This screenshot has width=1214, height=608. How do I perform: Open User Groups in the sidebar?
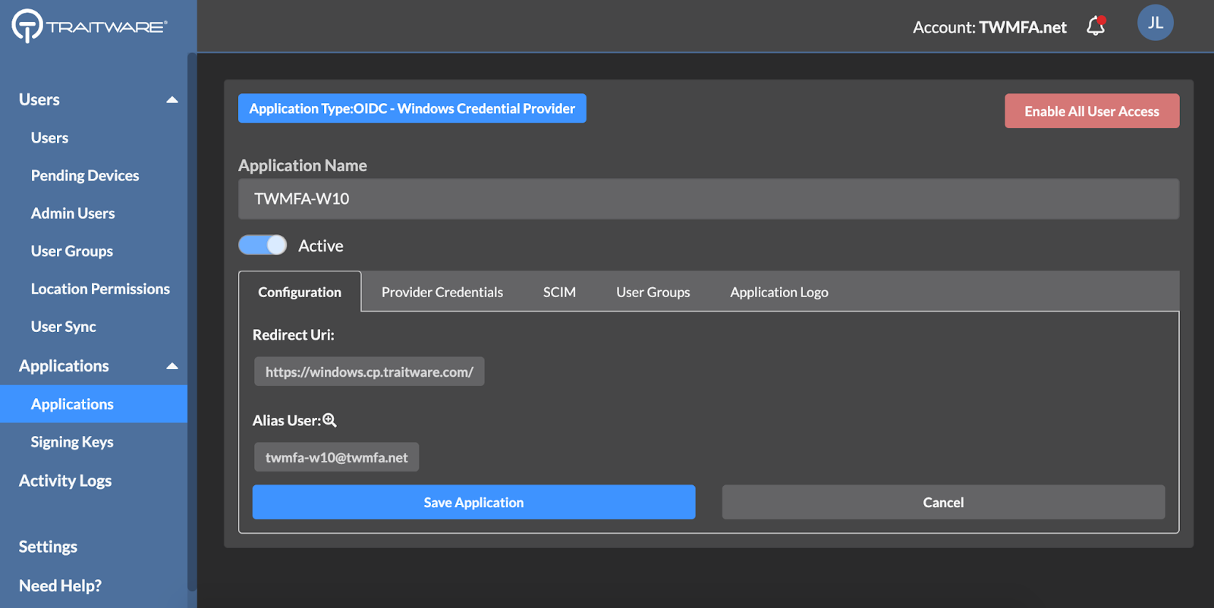click(x=72, y=252)
